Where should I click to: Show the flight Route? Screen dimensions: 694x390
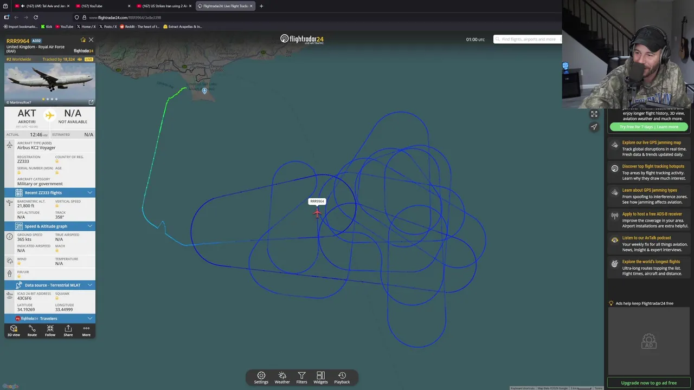32,331
